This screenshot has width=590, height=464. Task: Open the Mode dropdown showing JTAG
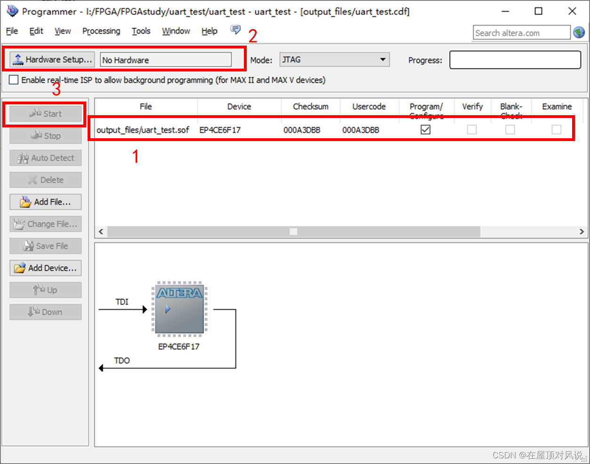384,60
